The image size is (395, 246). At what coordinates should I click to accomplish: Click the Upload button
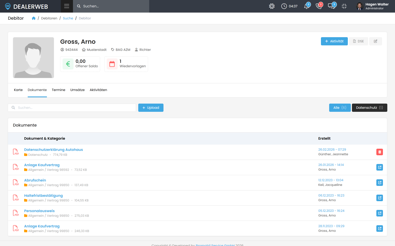[x=151, y=108]
